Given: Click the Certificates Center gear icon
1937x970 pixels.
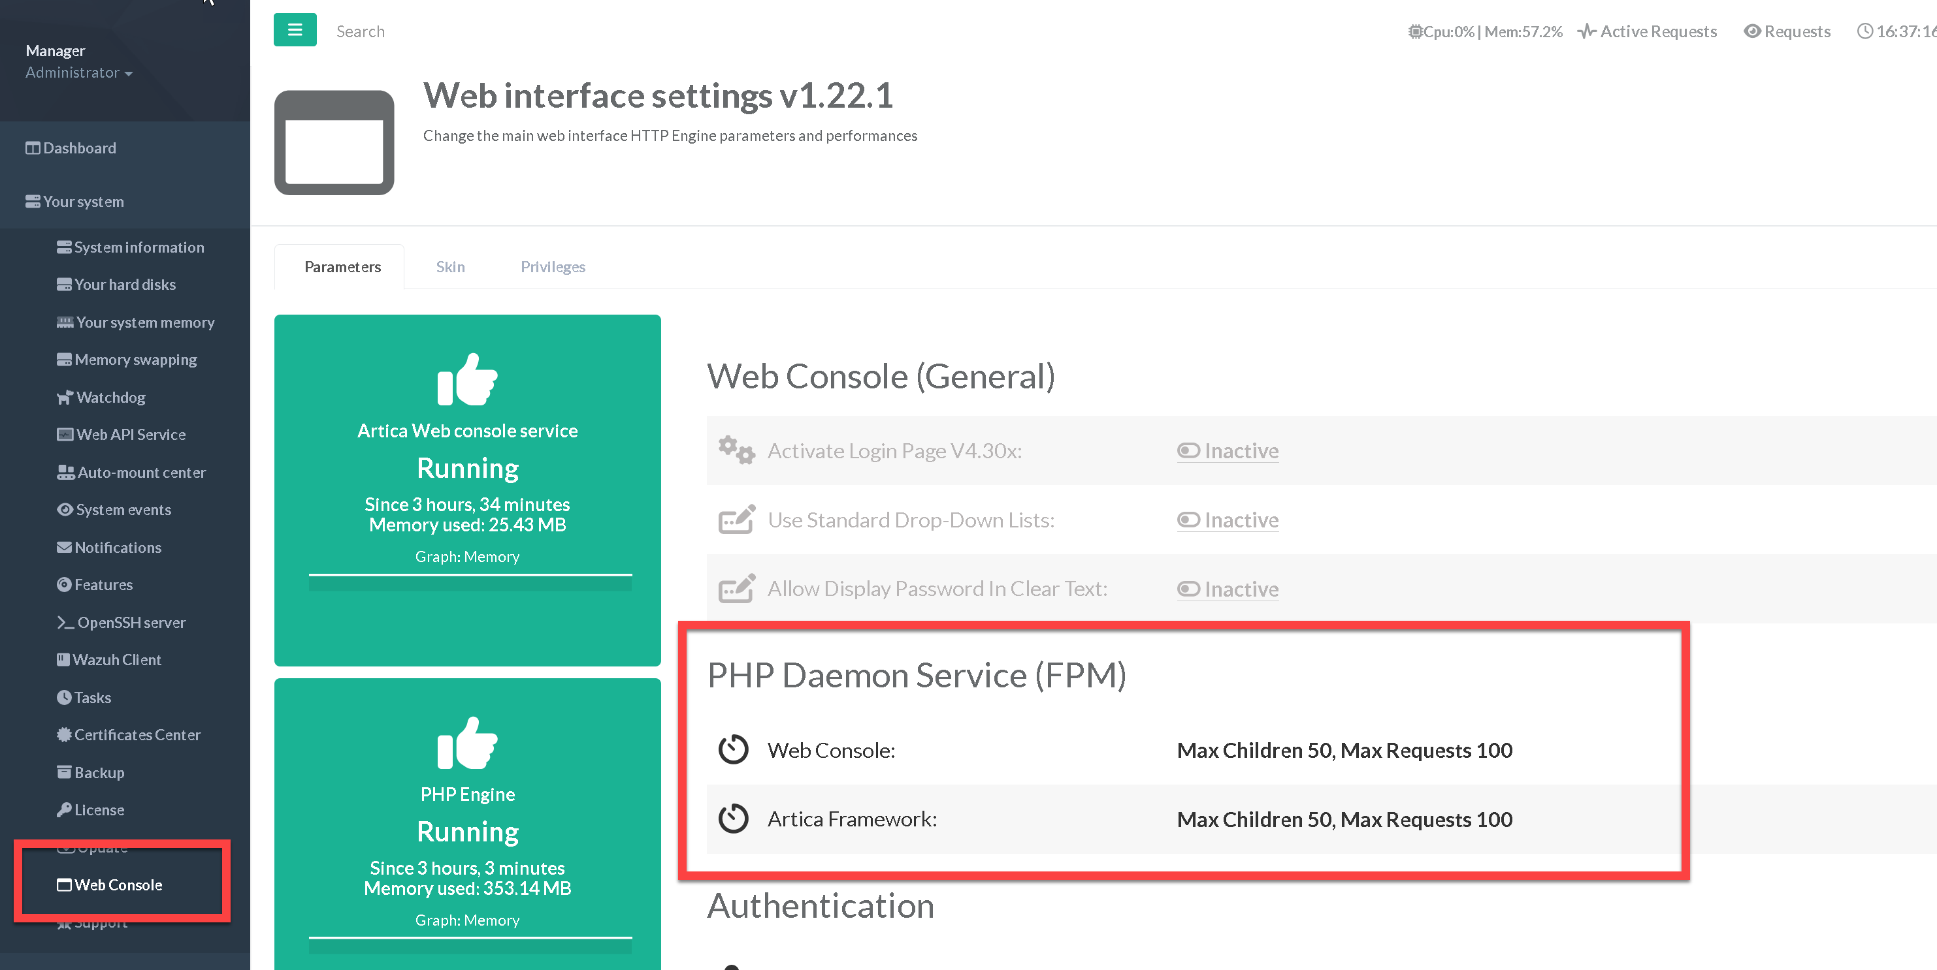Looking at the screenshot, I should pyautogui.click(x=64, y=735).
